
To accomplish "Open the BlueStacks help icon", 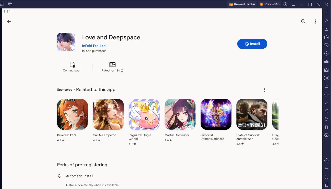I will point(286,4).
